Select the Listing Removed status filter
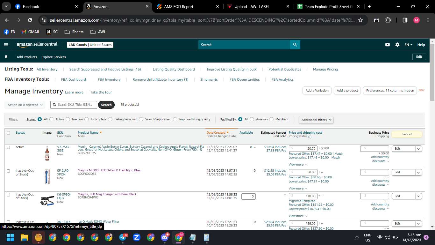 110,119
